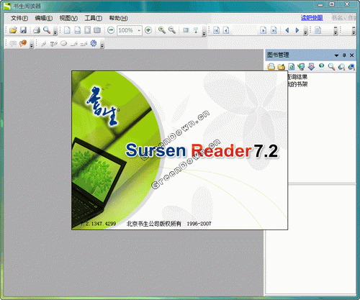Go to the last page
The width and height of the screenshot is (360, 300).
(x=274, y=30)
